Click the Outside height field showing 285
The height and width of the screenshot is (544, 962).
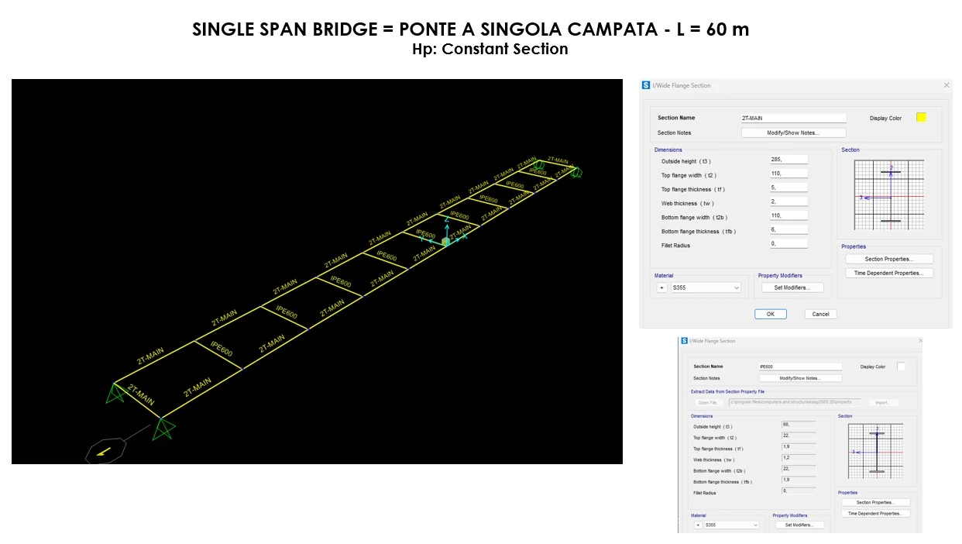click(x=788, y=160)
